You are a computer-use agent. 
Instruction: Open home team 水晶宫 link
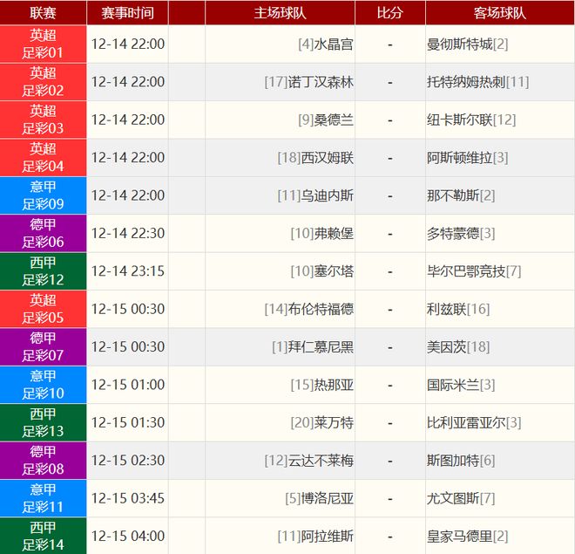[335, 44]
